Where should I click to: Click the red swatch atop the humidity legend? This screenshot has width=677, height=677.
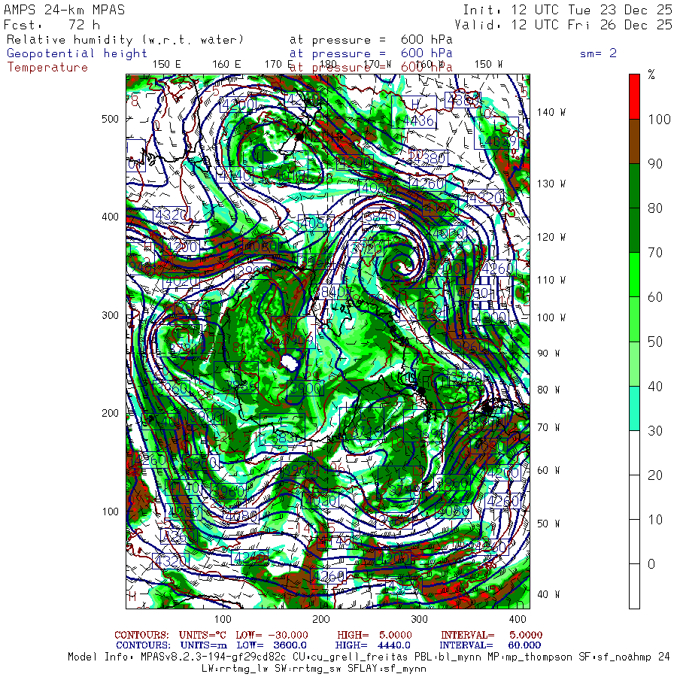(x=634, y=96)
